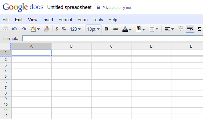
Task: Expand the text color dropdown arrow
Action: click(x=130, y=30)
